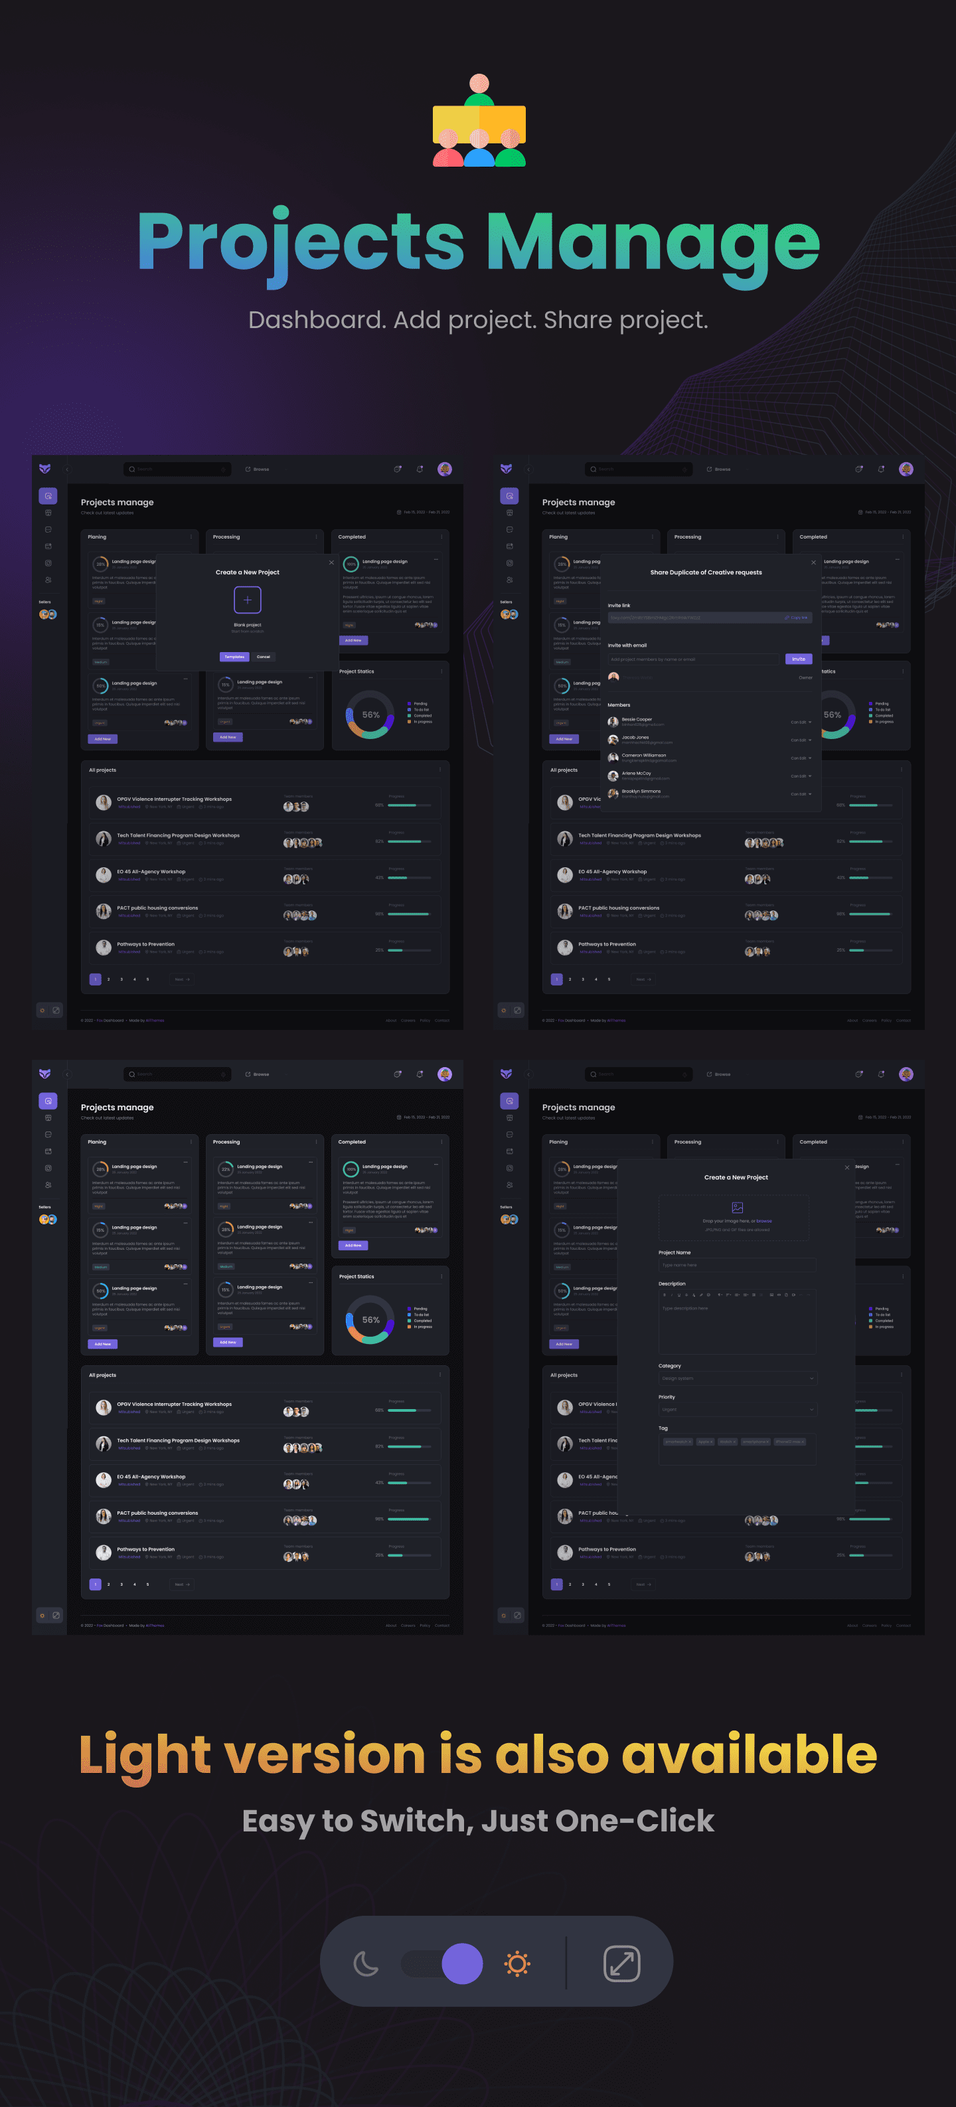Select page 1 in bottom-left screen pagination

(95, 1584)
